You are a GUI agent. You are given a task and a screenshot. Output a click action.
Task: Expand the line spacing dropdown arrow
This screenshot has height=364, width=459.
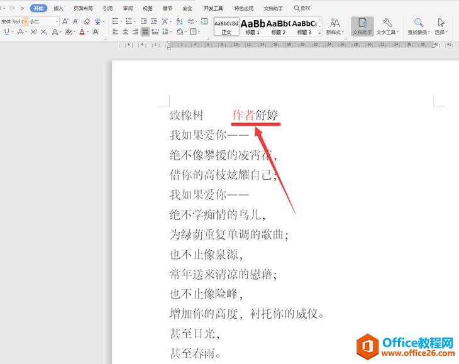click(171, 32)
